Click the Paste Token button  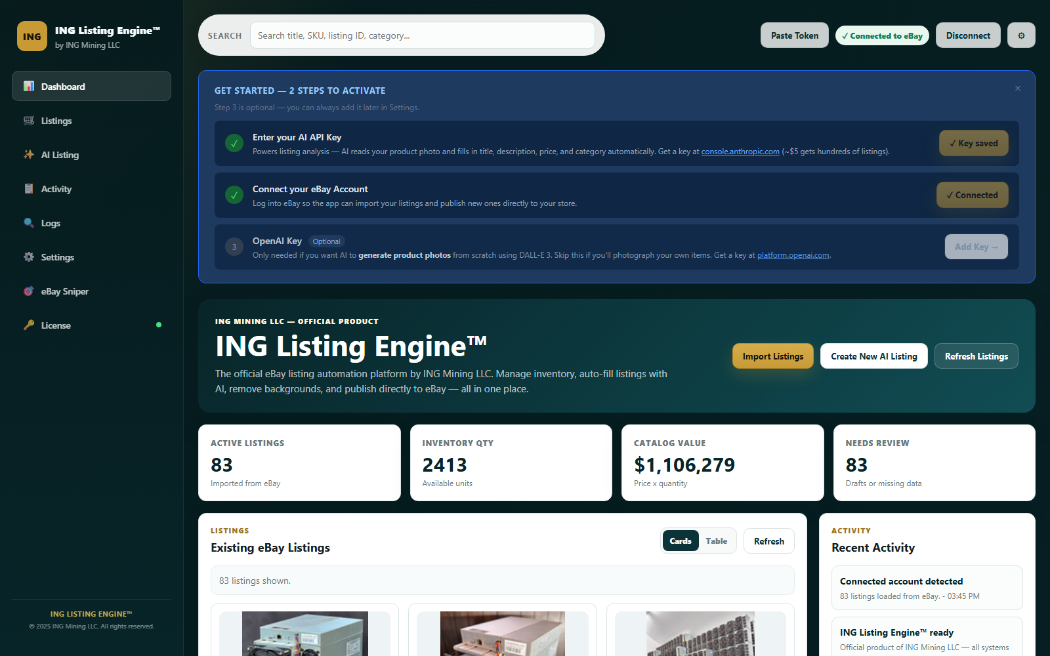[x=795, y=35]
